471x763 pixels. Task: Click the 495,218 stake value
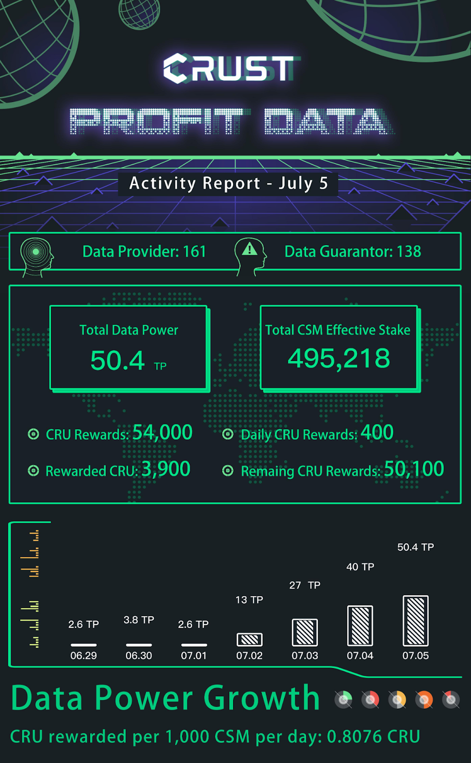[x=339, y=359]
